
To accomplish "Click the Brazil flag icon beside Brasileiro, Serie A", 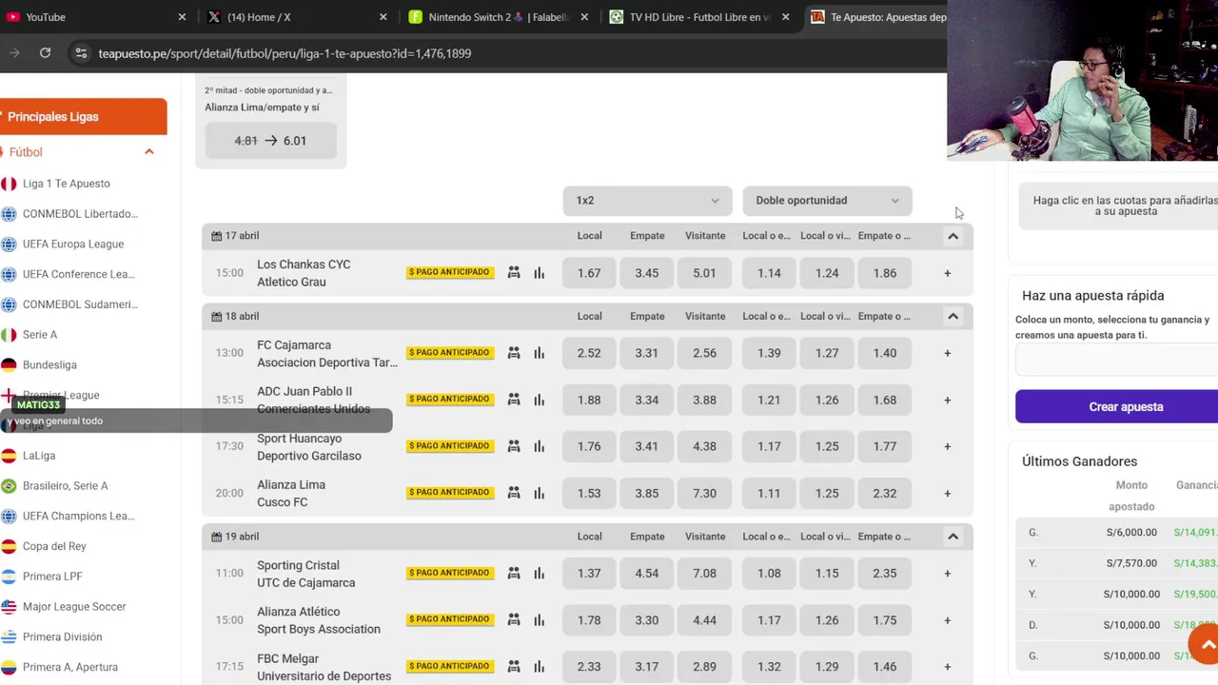I will [x=9, y=486].
